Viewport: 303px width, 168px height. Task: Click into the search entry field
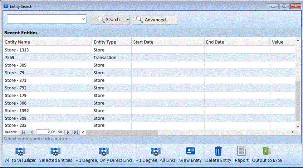(44, 19)
